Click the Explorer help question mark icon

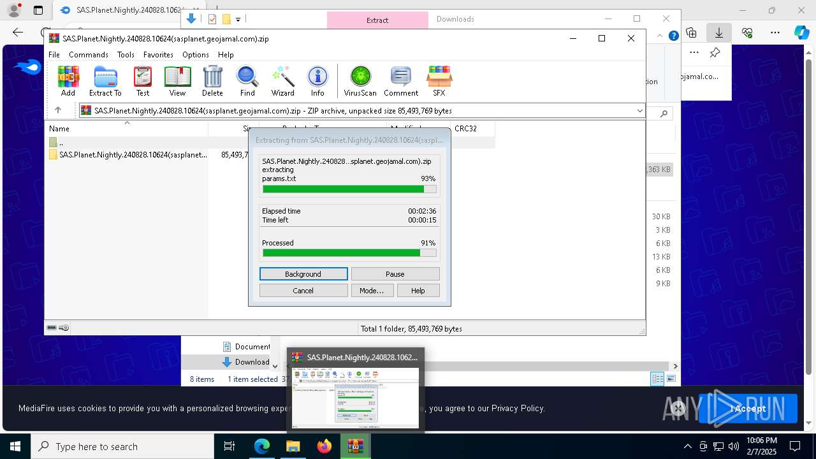tap(673, 36)
